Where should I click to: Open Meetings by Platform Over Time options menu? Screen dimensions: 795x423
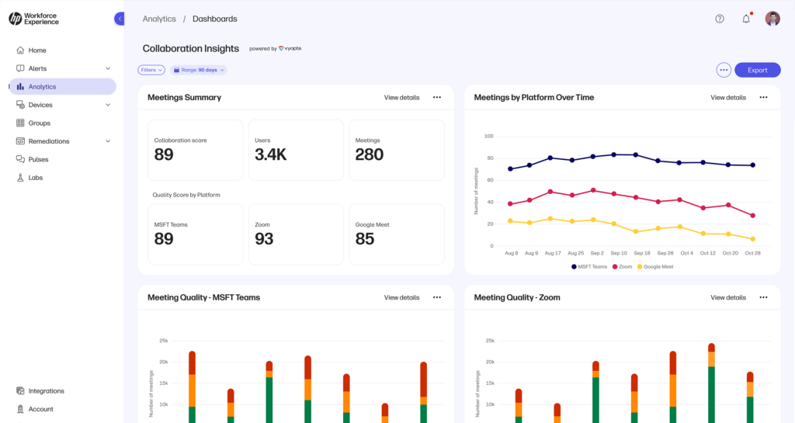tap(764, 97)
